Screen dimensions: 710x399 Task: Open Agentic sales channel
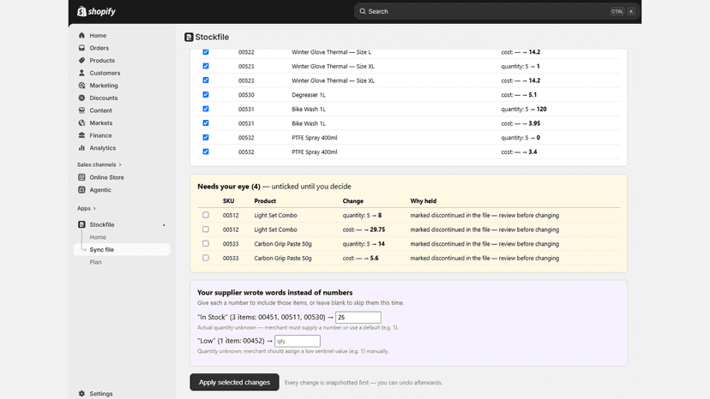coord(100,190)
